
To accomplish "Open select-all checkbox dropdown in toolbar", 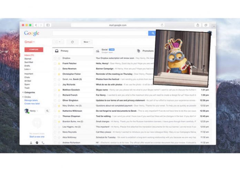I will pyautogui.click(x=58, y=42).
